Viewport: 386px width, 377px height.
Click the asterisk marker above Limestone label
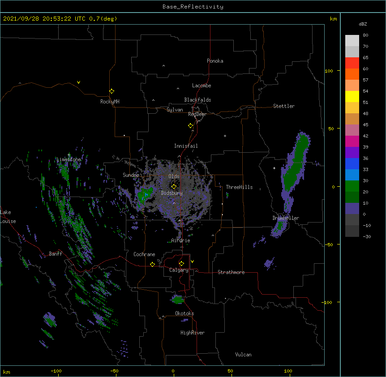[69, 155]
